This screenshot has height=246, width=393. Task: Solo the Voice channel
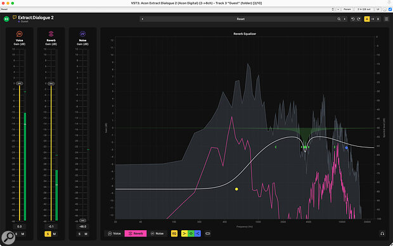tap(16, 234)
